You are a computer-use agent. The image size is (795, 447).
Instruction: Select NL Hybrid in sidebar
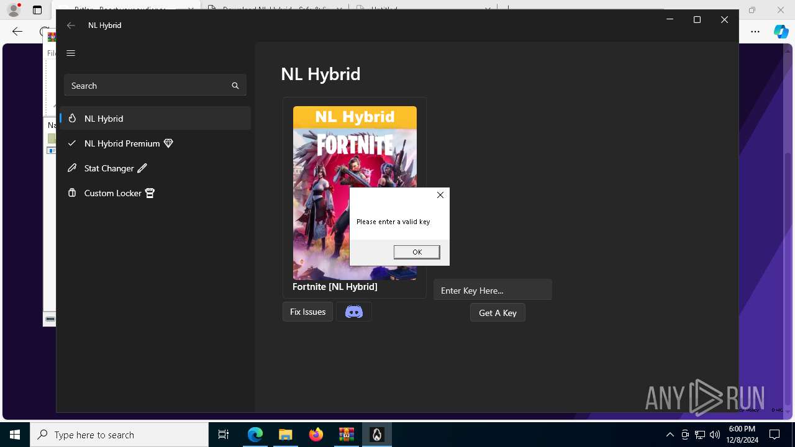click(x=155, y=118)
